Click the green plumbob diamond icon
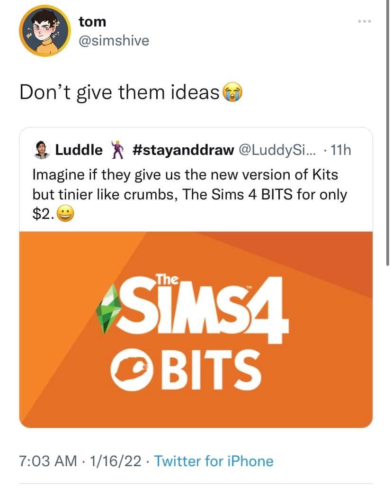Screen dimensions: 392x488 [x=108, y=308]
